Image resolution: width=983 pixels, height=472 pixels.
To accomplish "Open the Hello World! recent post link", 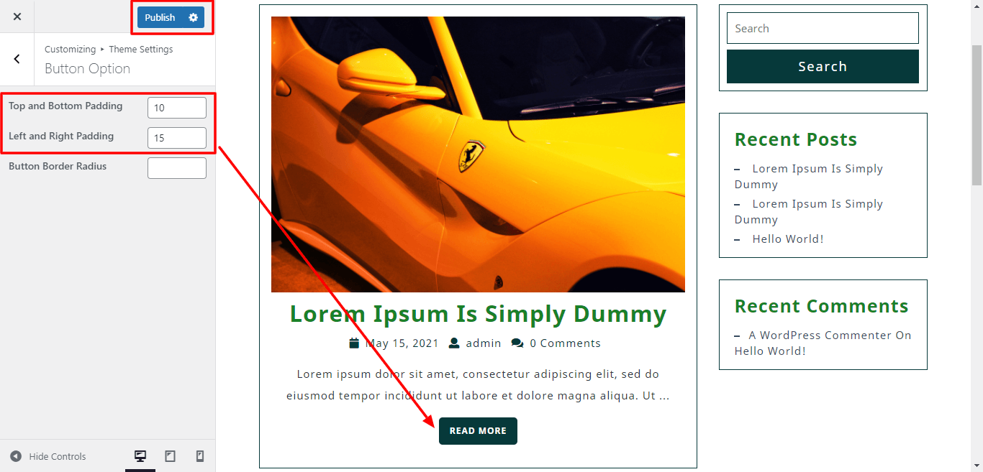I will point(788,239).
